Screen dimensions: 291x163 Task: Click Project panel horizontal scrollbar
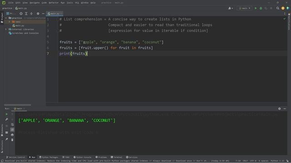click(x=18, y=105)
